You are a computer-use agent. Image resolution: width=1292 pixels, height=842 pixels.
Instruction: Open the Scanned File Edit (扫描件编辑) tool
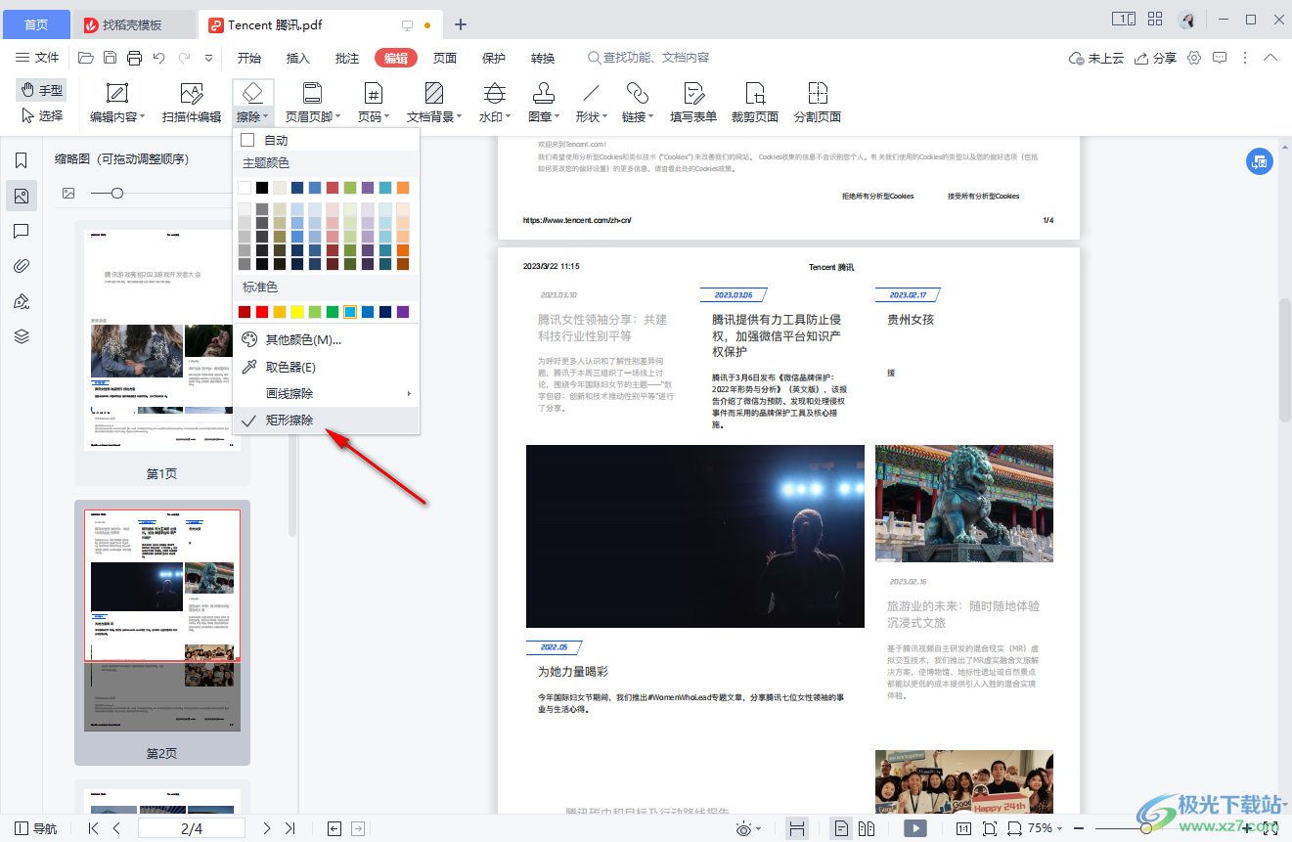point(192,103)
